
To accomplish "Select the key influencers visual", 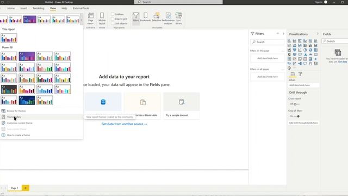I will [295, 64].
